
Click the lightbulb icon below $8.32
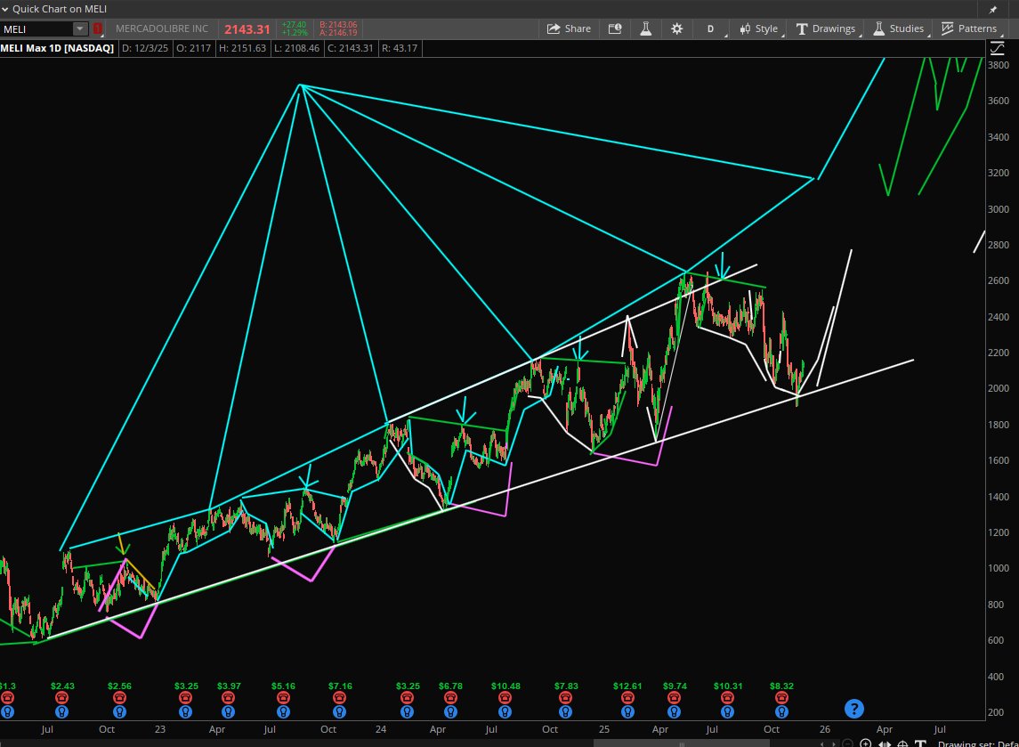(781, 712)
